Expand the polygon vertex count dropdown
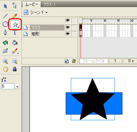This screenshot has width=137, height=132. pos(17,87)
